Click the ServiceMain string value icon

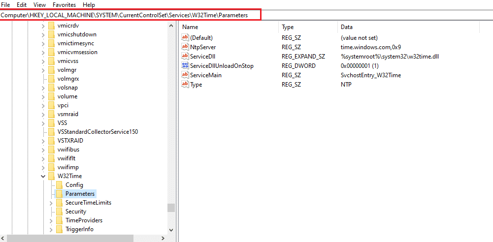tap(185, 75)
